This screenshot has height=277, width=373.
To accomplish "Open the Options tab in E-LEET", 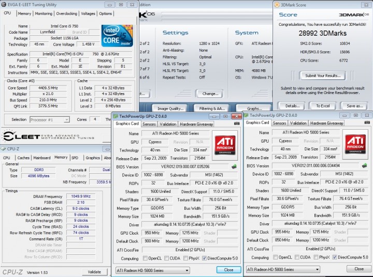I will click(x=105, y=14).
